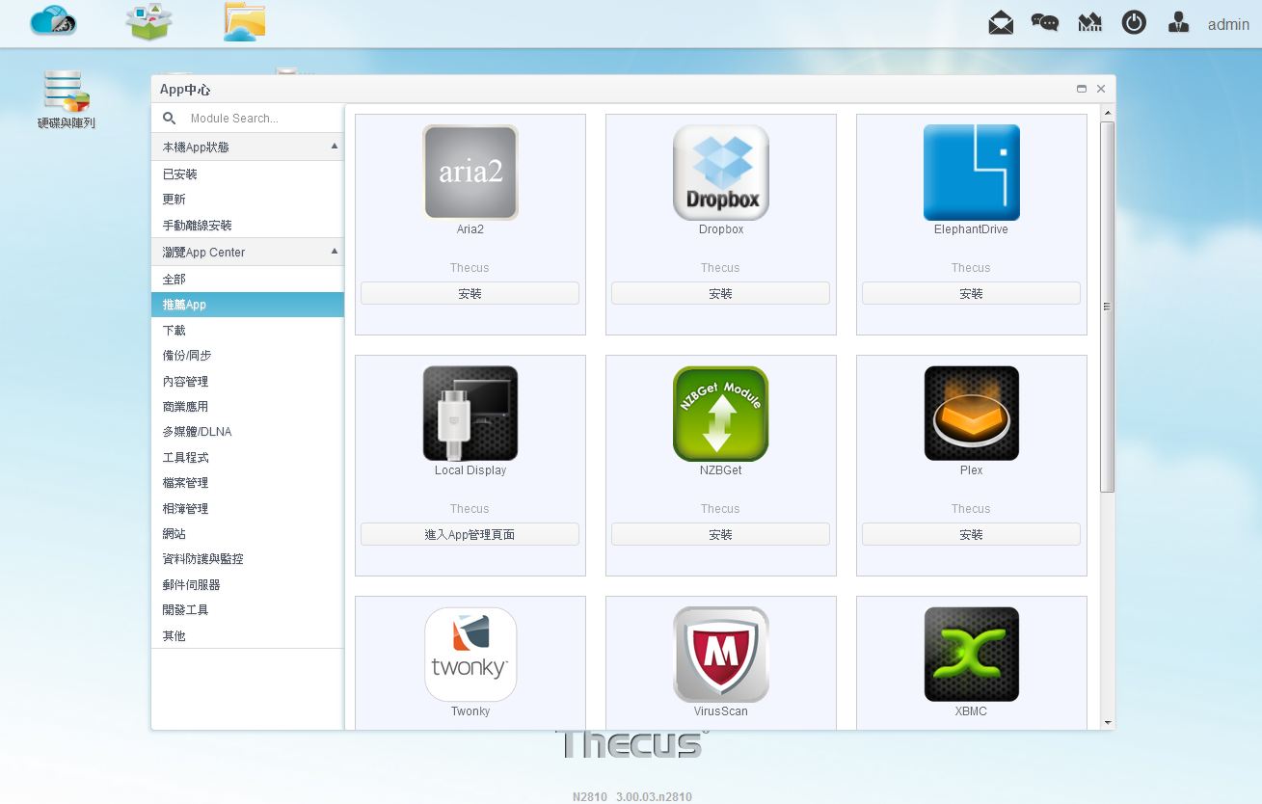Click the VirusScan app name label
This screenshot has height=804, width=1262.
[x=721, y=711]
